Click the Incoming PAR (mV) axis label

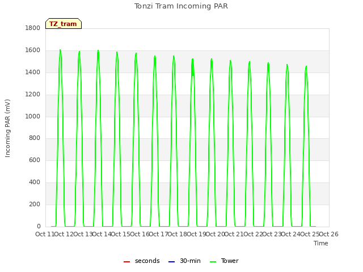tap(7, 129)
